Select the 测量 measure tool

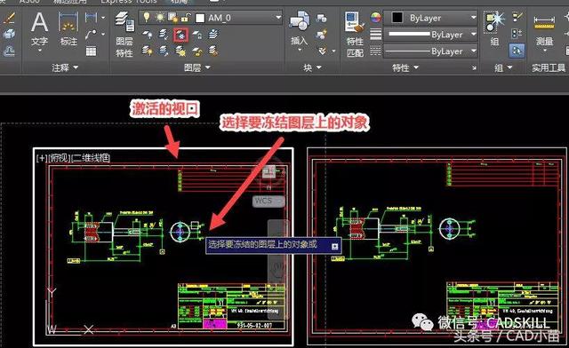(544, 30)
